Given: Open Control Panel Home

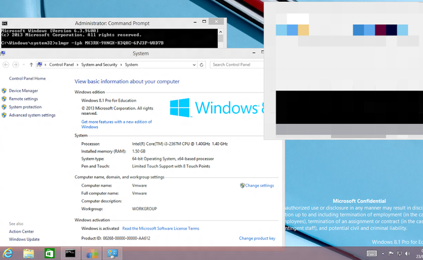Looking at the screenshot, I should click(27, 79).
